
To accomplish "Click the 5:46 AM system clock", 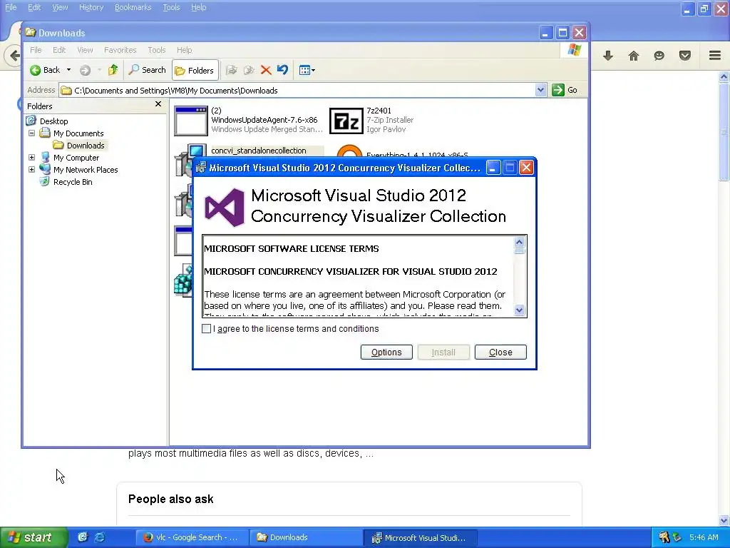I will [x=704, y=537].
